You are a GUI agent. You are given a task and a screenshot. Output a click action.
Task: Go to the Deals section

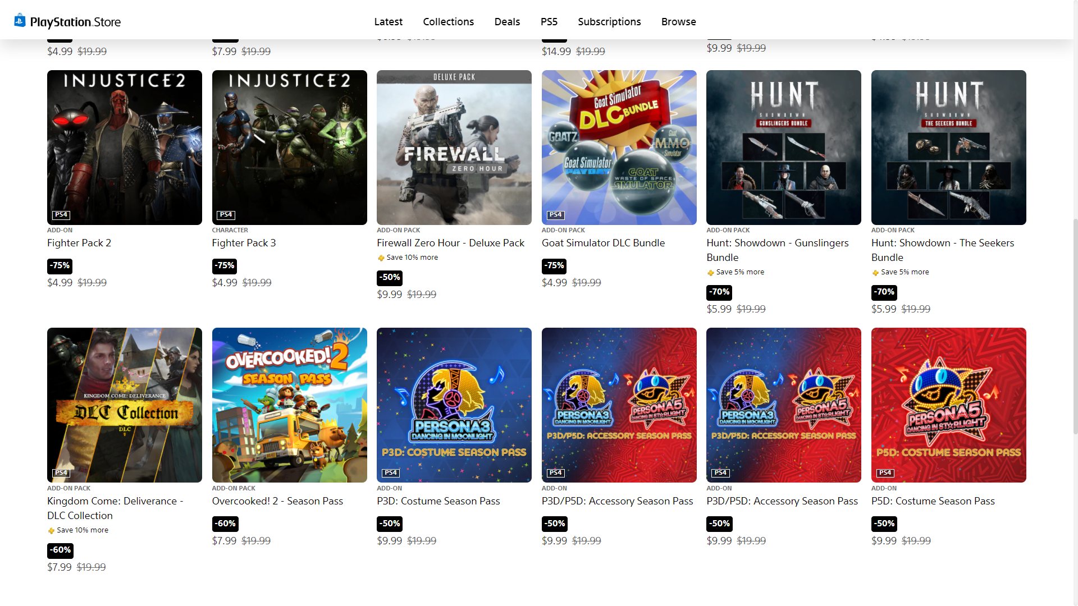click(x=507, y=22)
